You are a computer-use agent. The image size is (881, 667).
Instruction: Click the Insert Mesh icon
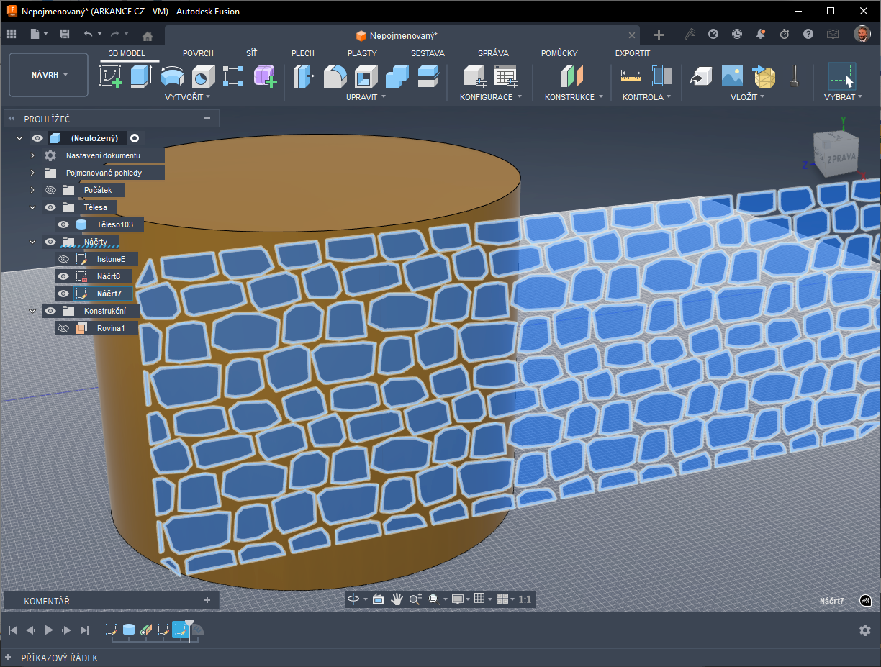click(763, 76)
